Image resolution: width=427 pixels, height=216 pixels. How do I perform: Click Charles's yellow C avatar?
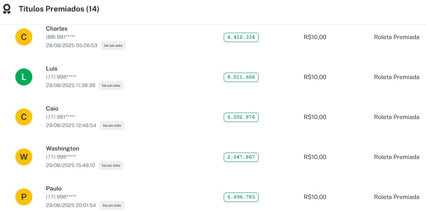pos(24,37)
